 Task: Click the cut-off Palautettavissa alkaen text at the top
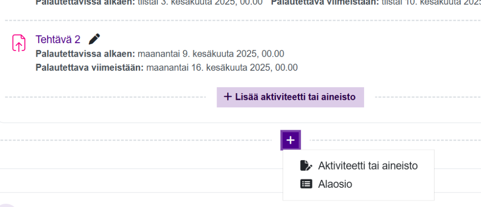[x=85, y=2]
